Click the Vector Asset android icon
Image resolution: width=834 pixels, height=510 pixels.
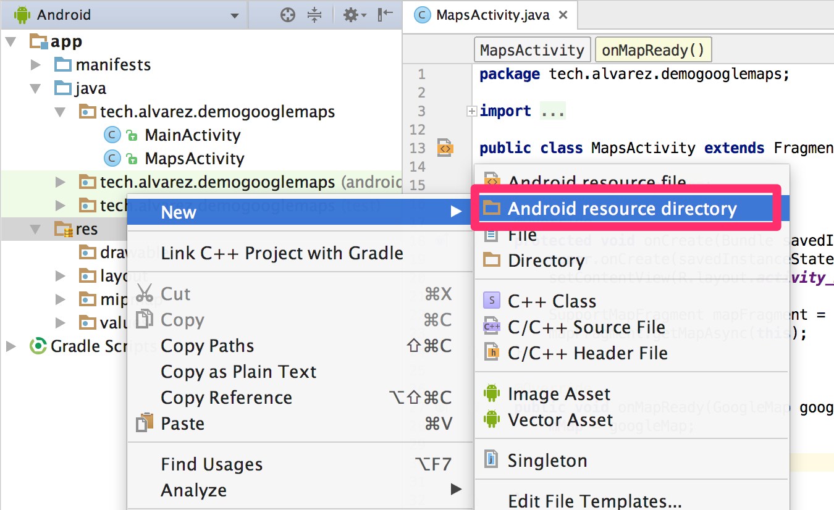click(x=492, y=419)
